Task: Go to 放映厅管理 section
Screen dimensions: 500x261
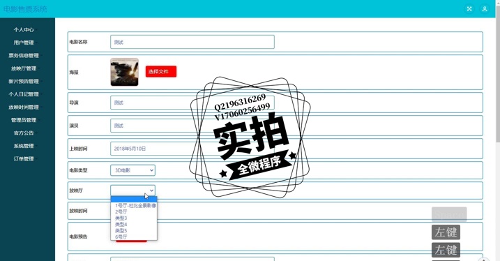Action: pos(24,68)
